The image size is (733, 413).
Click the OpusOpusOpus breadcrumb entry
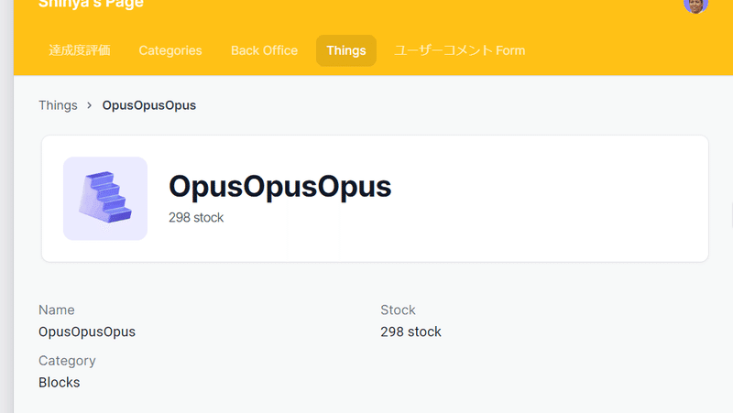click(x=149, y=105)
